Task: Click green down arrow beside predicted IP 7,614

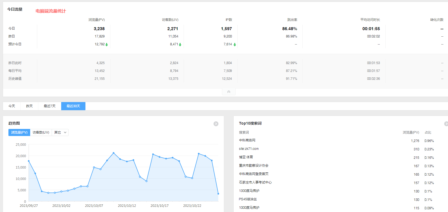Action: pos(234,45)
